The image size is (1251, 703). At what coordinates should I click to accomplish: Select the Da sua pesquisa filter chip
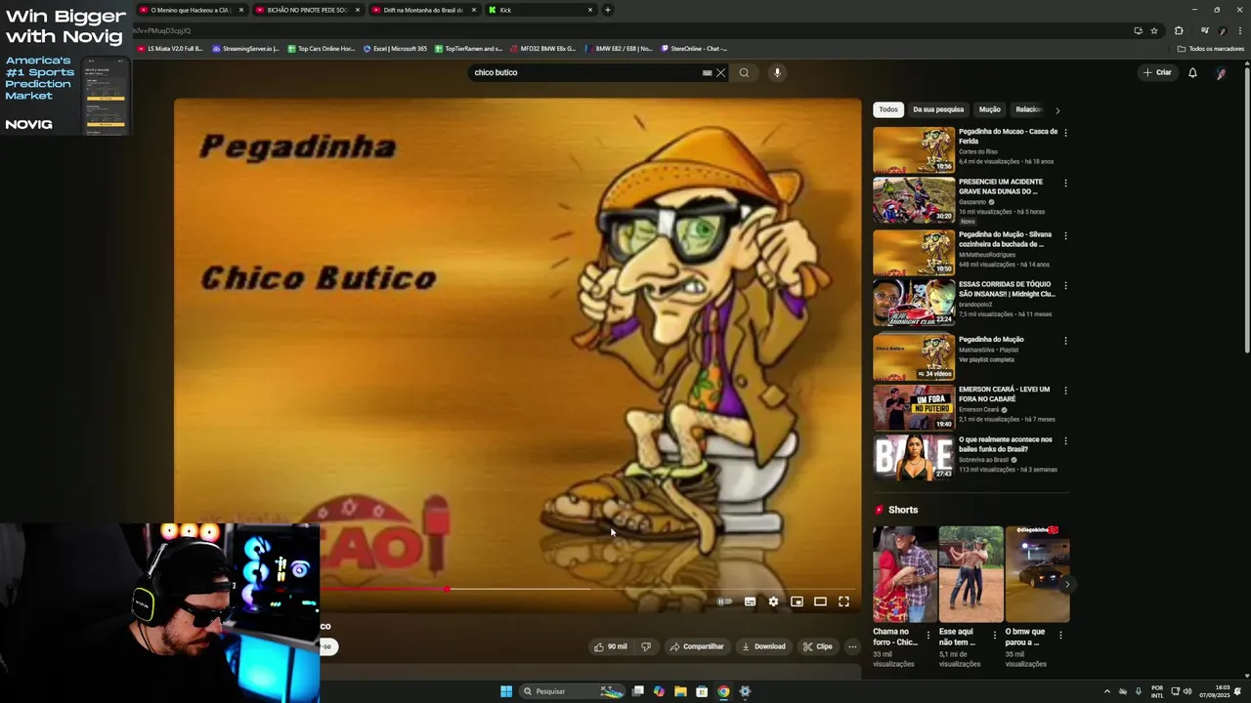(x=938, y=109)
